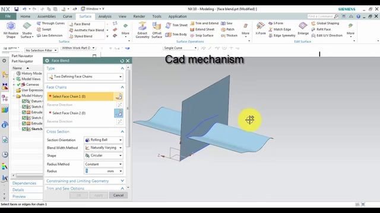Toggle the Cameras checkmark in Part Navigator
Screen dimensions: 380x213
click(x=18, y=85)
